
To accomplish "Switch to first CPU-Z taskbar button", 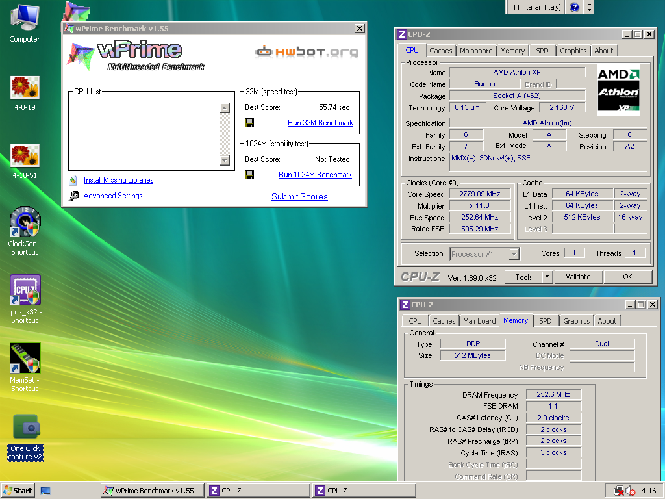I will (x=258, y=491).
